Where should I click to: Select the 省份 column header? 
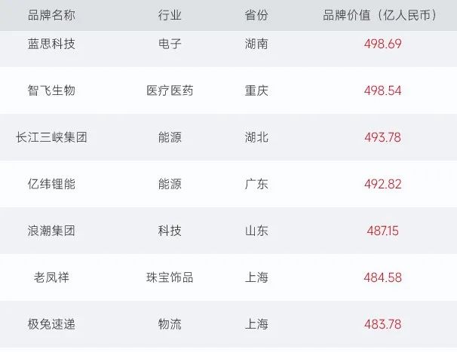256,15
